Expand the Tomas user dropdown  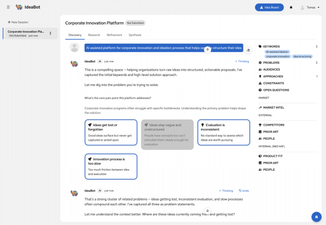(x=310, y=8)
